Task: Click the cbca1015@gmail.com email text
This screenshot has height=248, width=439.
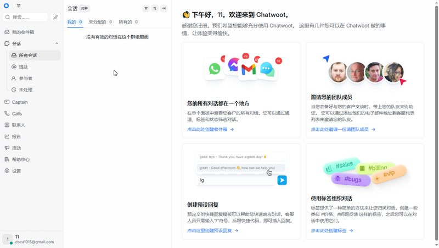Action: pyautogui.click(x=35, y=242)
